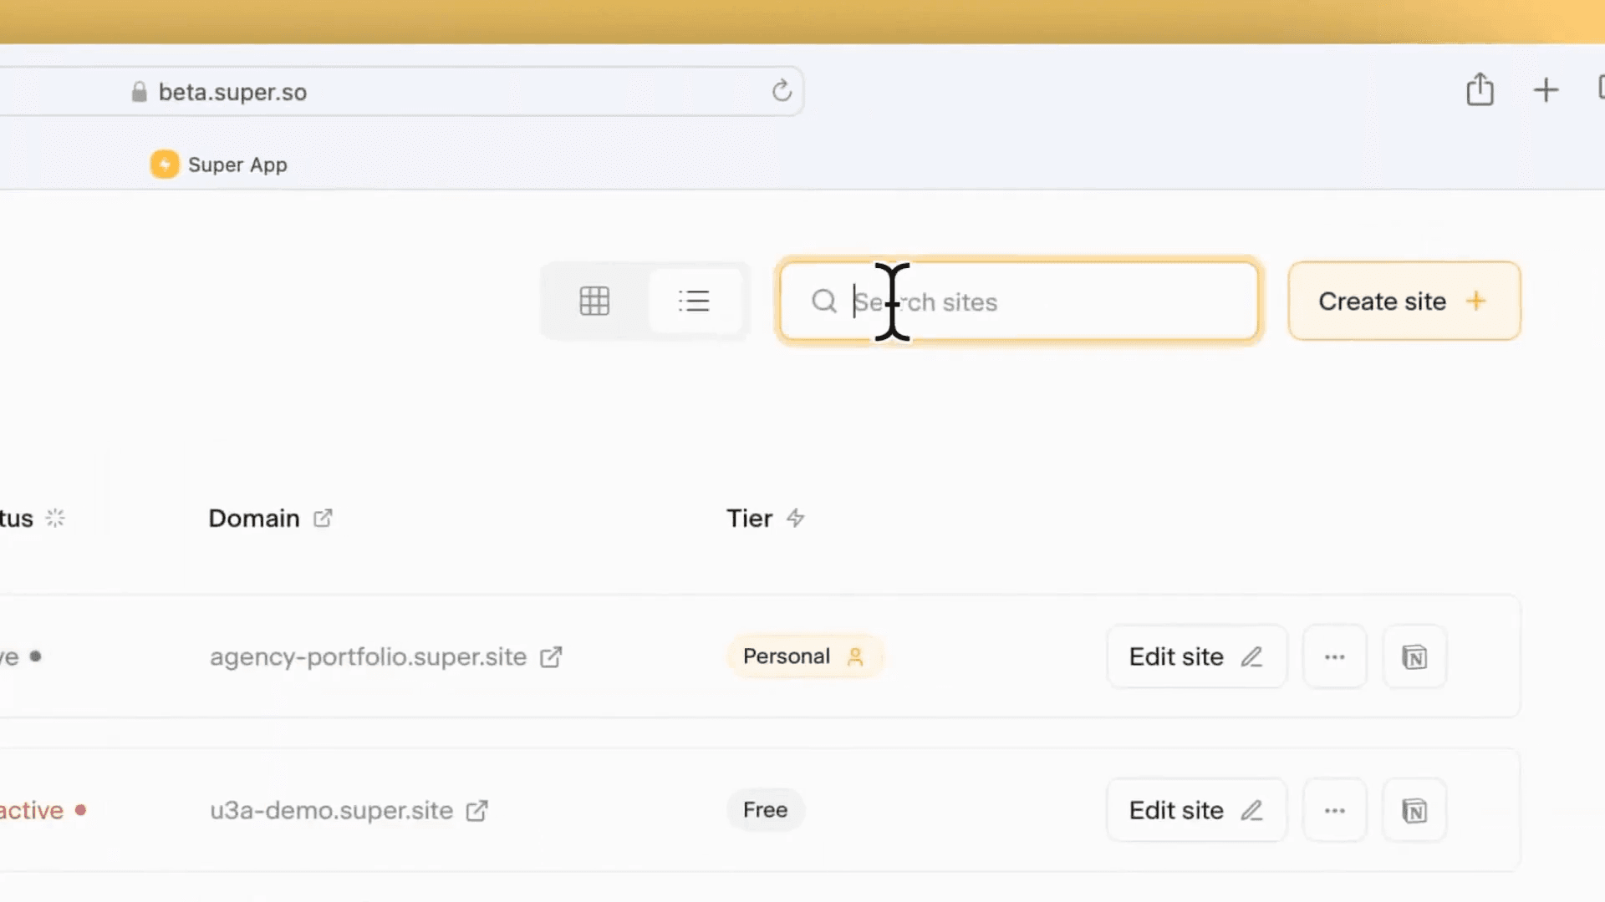This screenshot has height=902, width=1605.
Task: Switch to grid view
Action: (x=594, y=301)
